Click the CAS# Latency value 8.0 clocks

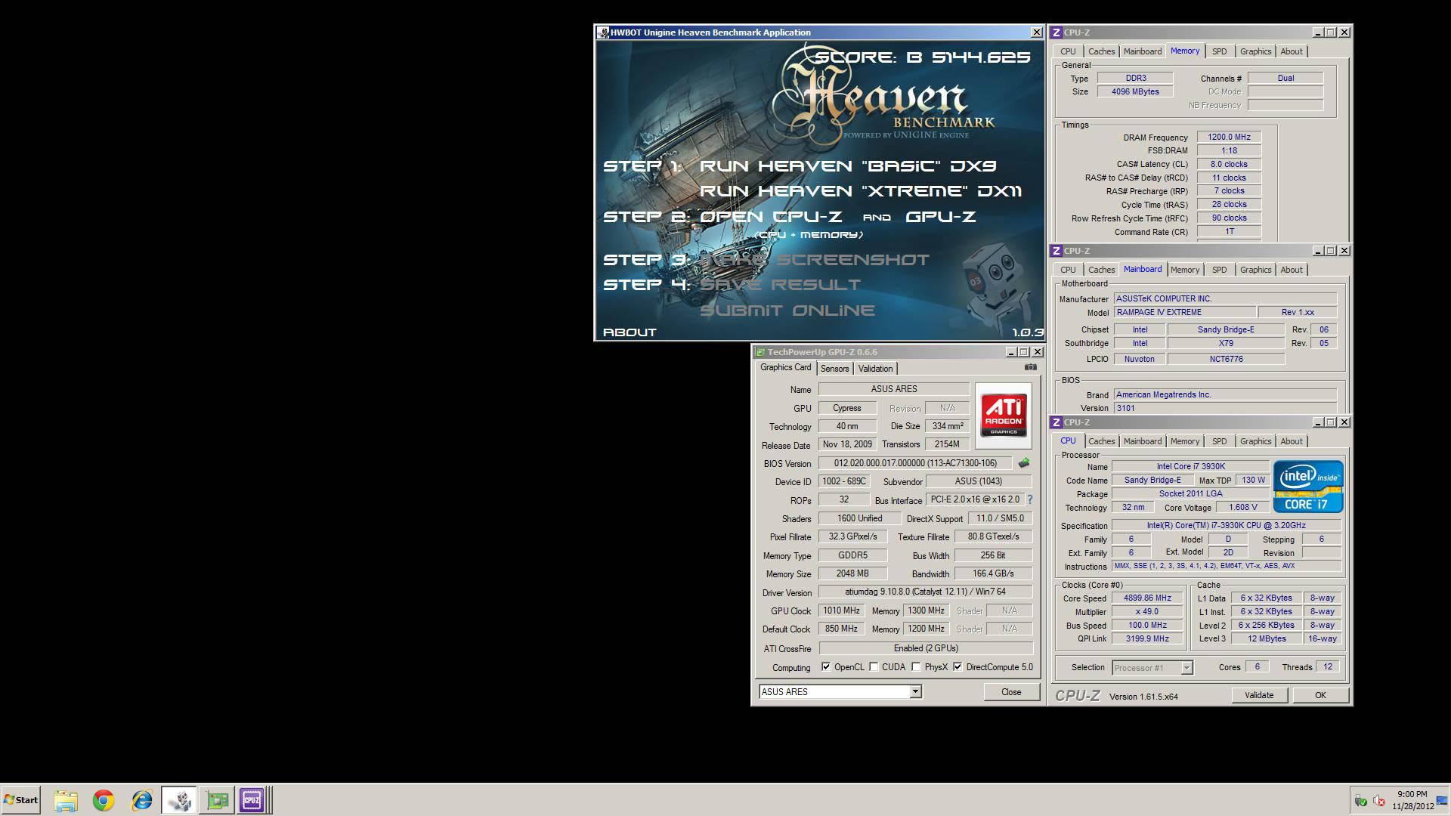click(x=1229, y=164)
